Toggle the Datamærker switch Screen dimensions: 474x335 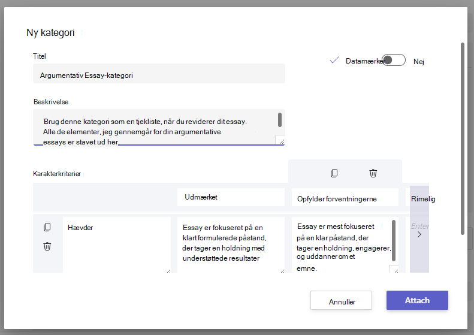393,60
